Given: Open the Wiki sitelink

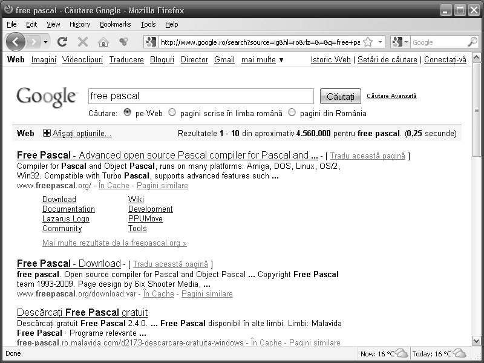Looking at the screenshot, I should pyautogui.click(x=136, y=200).
